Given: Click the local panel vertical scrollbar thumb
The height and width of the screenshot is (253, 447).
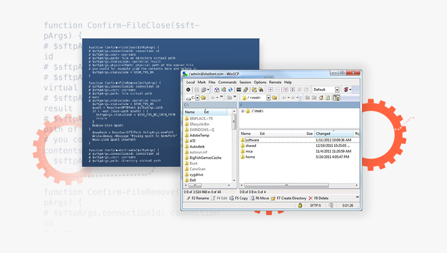Looking at the screenshot, I should coord(234,122).
